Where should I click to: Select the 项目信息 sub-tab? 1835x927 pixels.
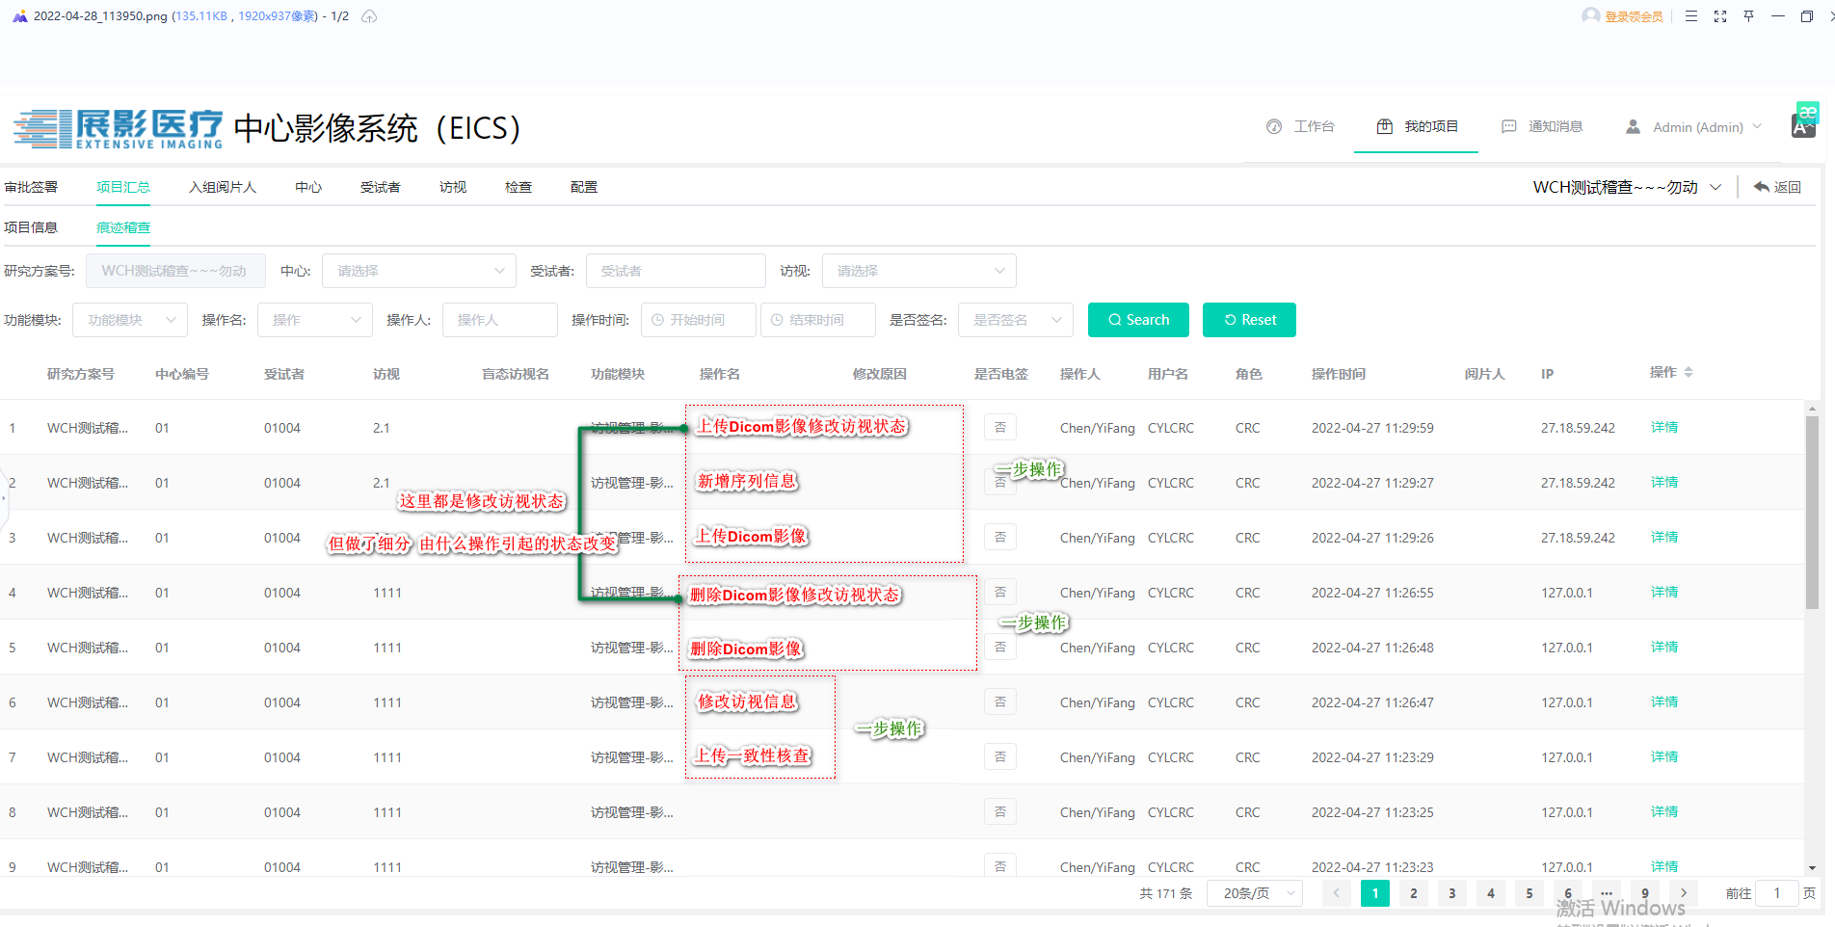[31, 227]
